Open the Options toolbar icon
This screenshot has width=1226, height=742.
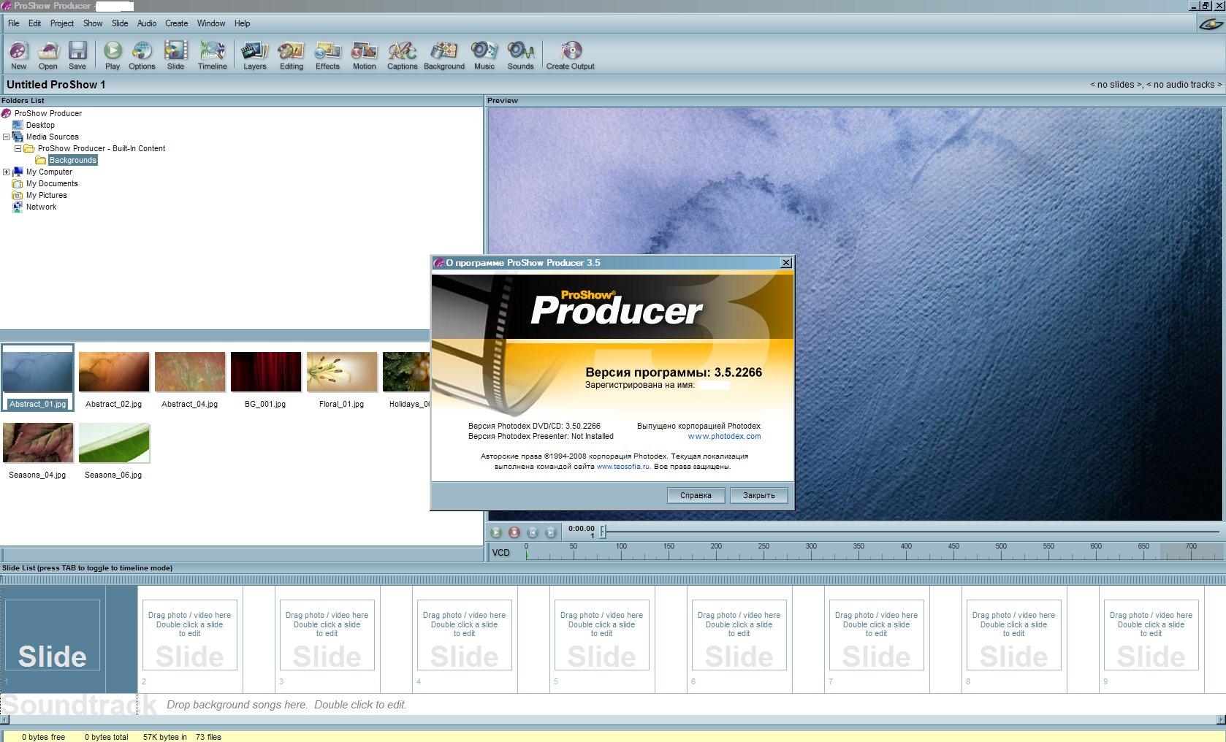click(x=142, y=55)
